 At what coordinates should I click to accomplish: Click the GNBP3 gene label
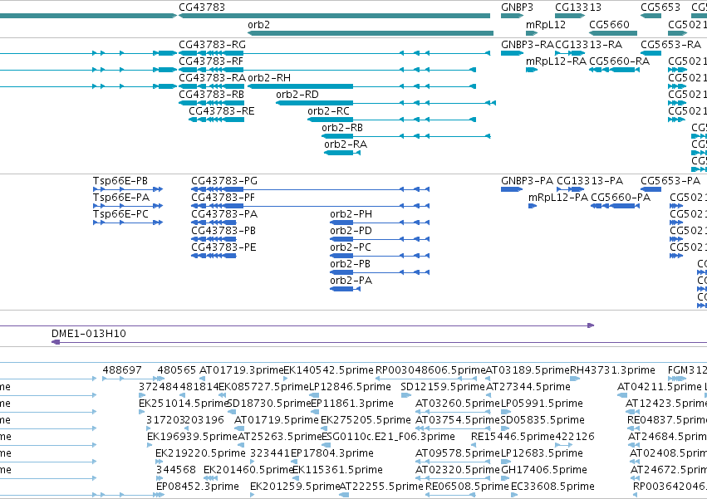[x=517, y=7]
